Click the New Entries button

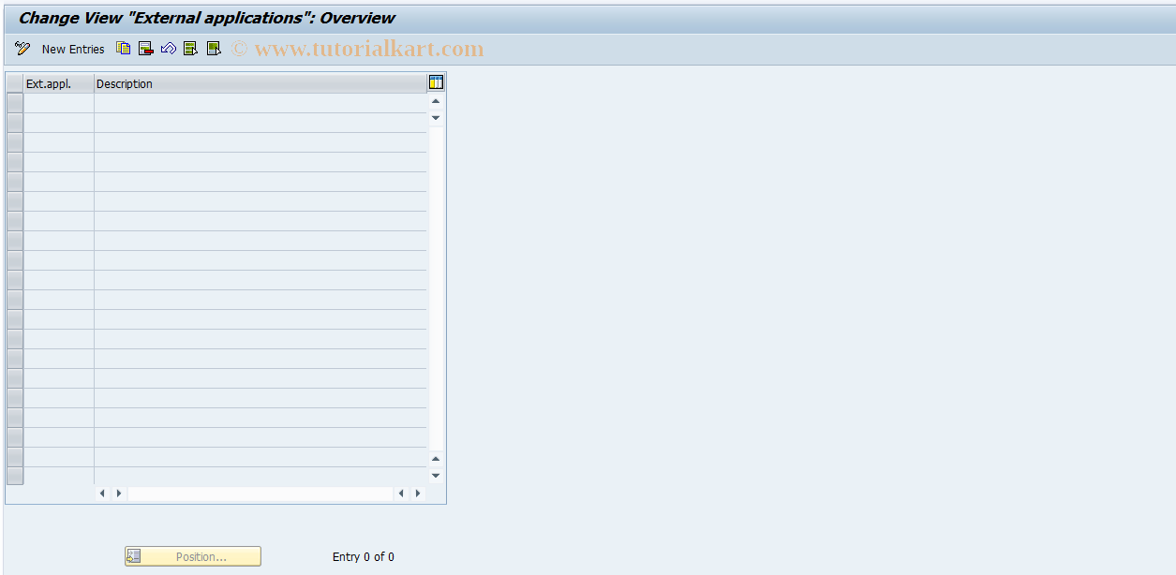pyautogui.click(x=73, y=49)
